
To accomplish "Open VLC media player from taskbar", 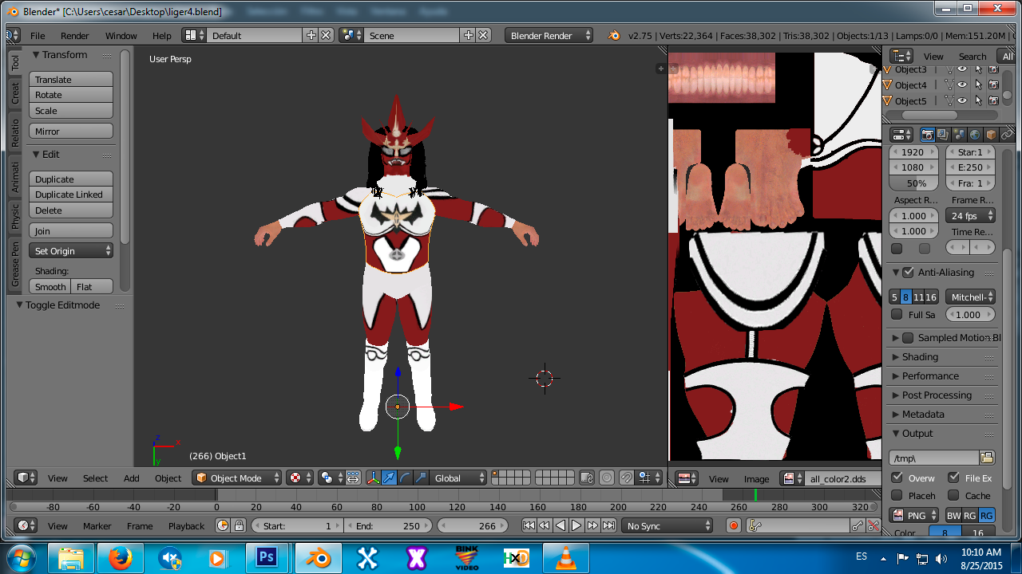I will pos(564,558).
